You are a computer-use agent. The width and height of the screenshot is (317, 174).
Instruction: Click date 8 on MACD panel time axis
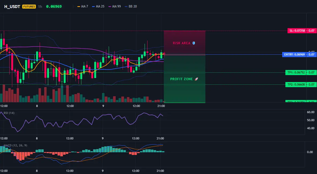37,171
